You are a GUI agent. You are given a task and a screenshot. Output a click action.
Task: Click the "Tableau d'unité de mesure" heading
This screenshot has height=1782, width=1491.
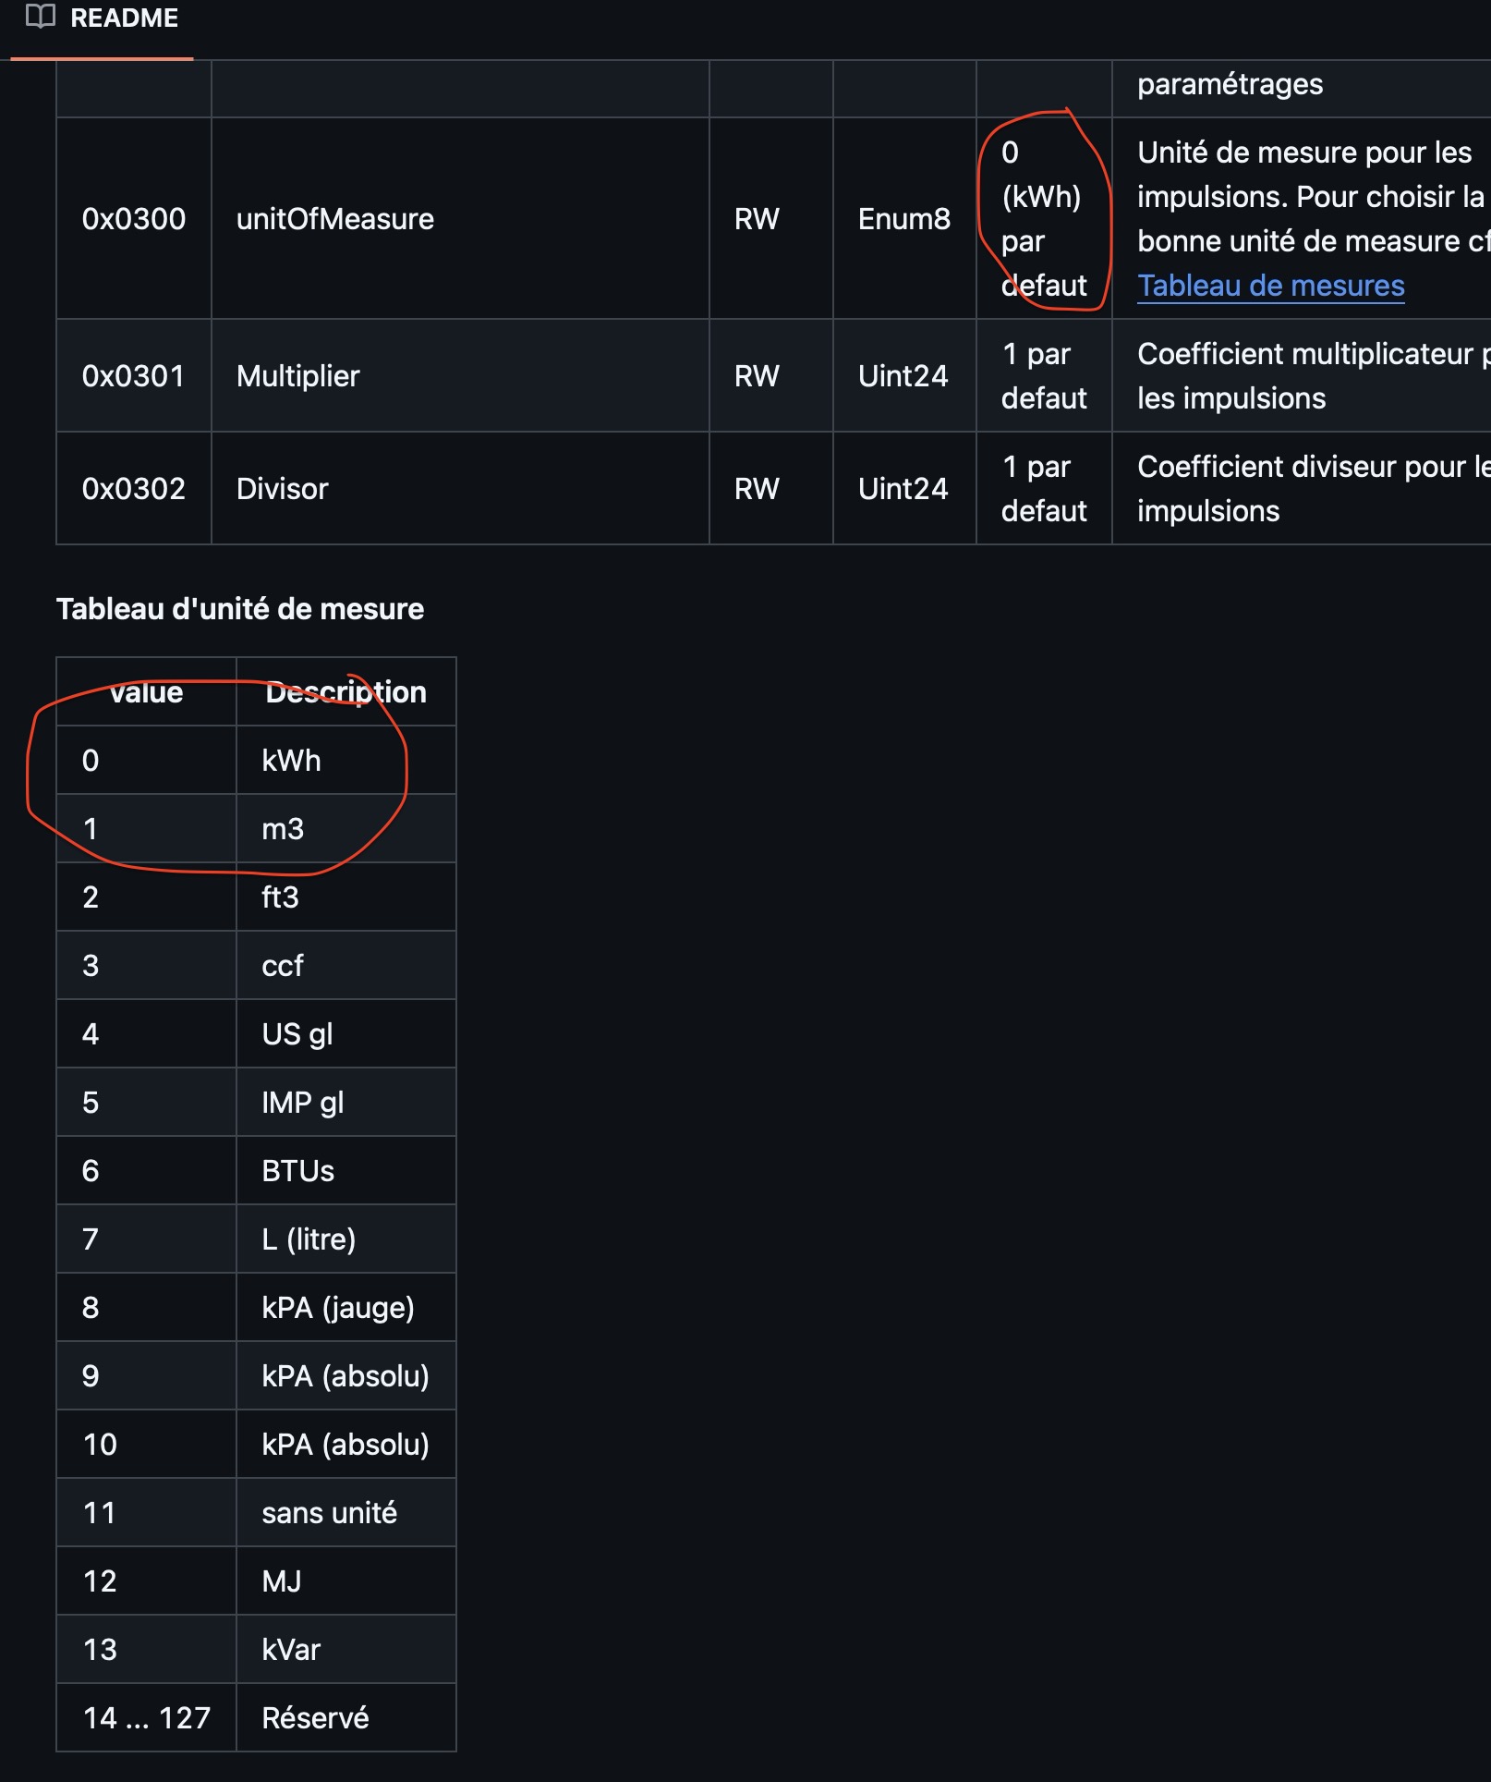(x=240, y=609)
